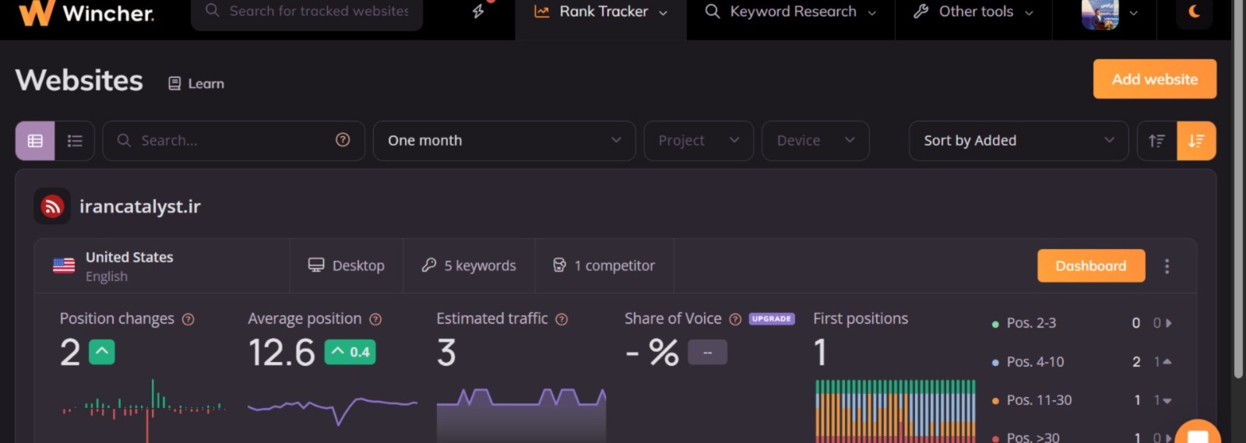1246x443 pixels.
Task: Click the search help question icon
Action: (343, 140)
